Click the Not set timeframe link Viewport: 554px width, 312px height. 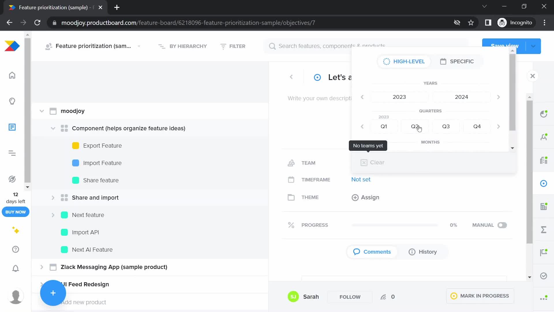click(x=361, y=179)
